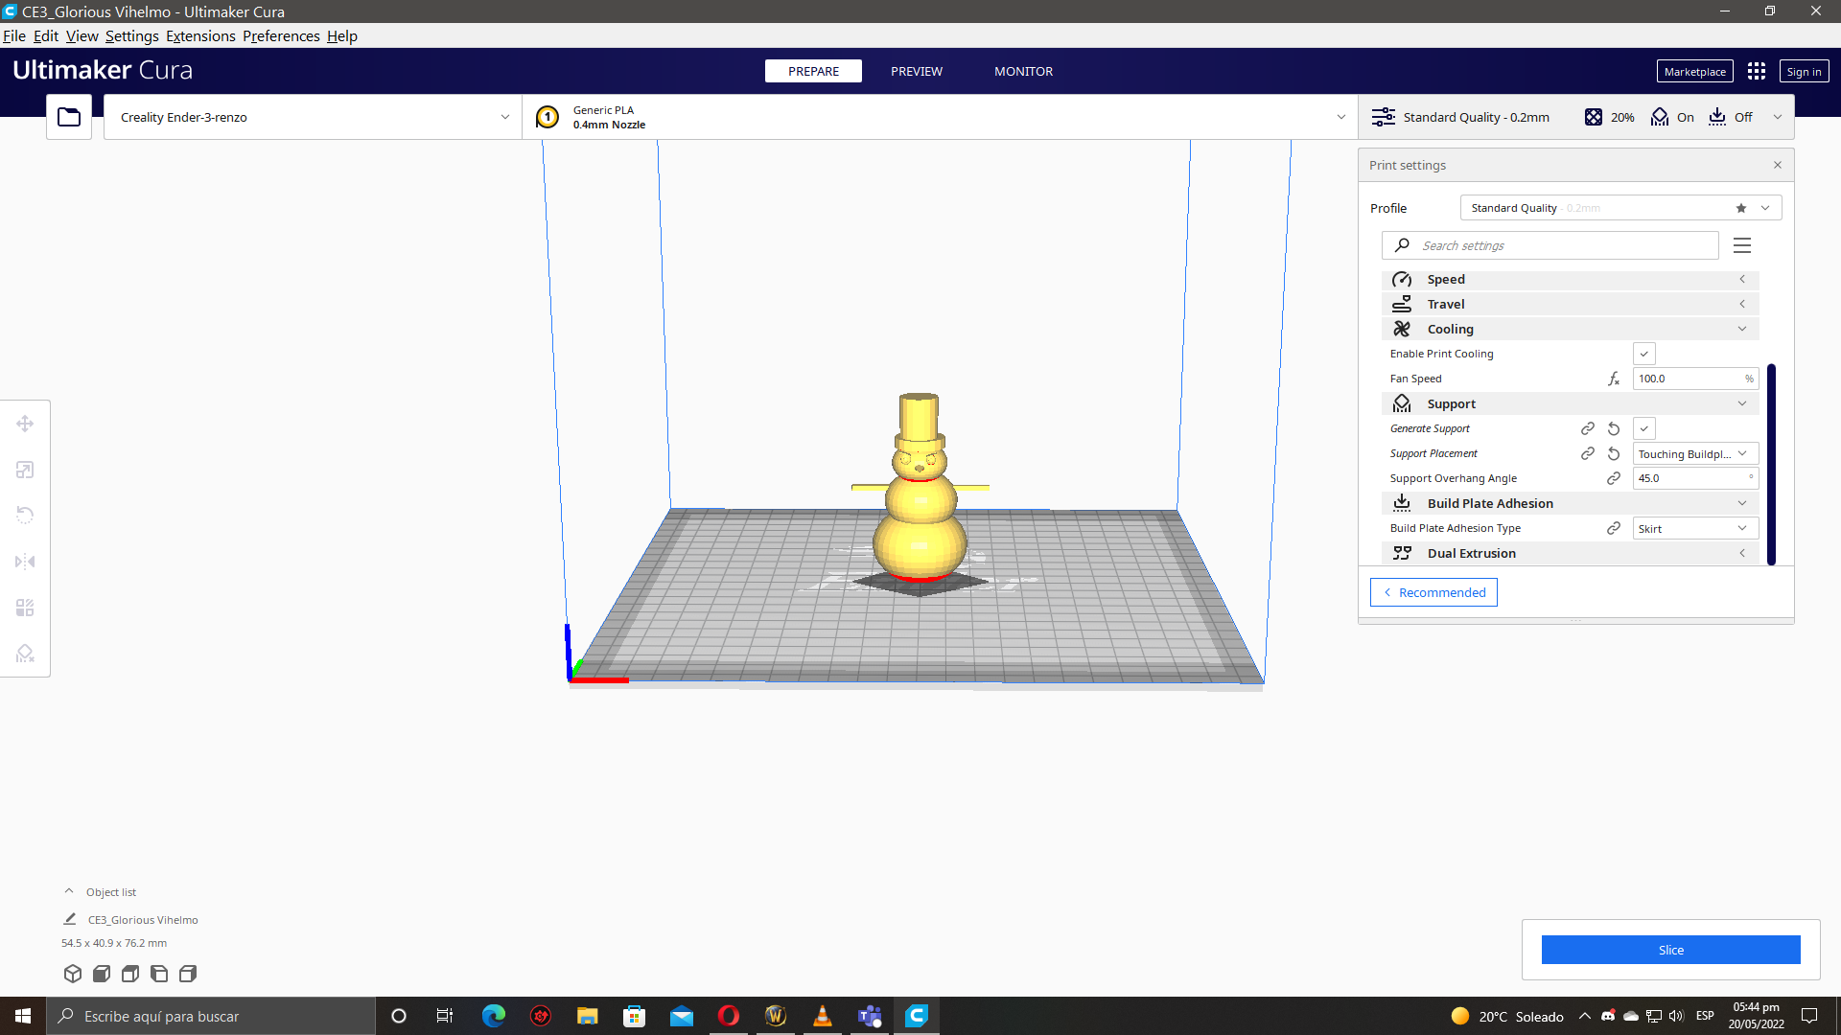Open the Marketplace
This screenshot has width=1841, height=1035.
click(1694, 71)
